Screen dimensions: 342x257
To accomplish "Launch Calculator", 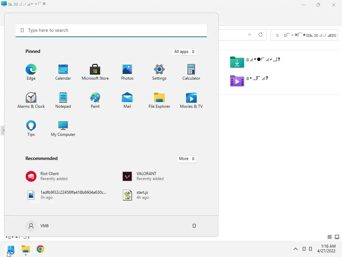I will (x=191, y=72).
